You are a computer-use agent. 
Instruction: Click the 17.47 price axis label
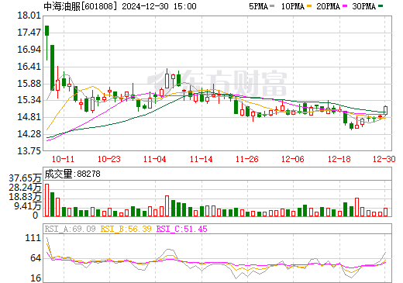click(29, 33)
